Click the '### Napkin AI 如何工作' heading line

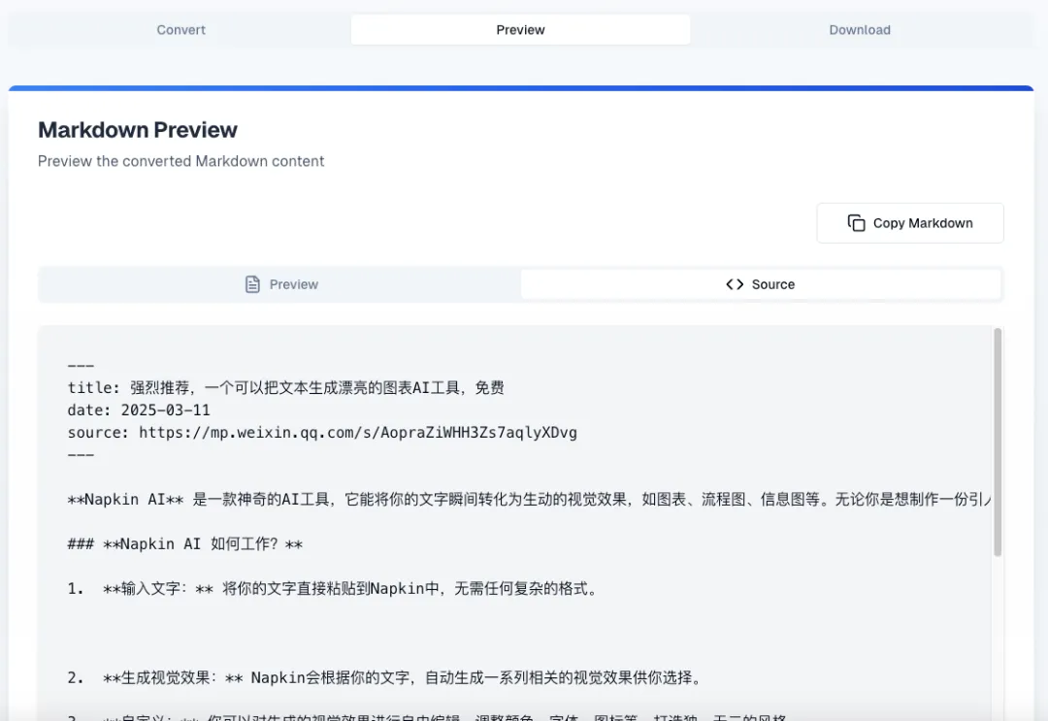184,544
